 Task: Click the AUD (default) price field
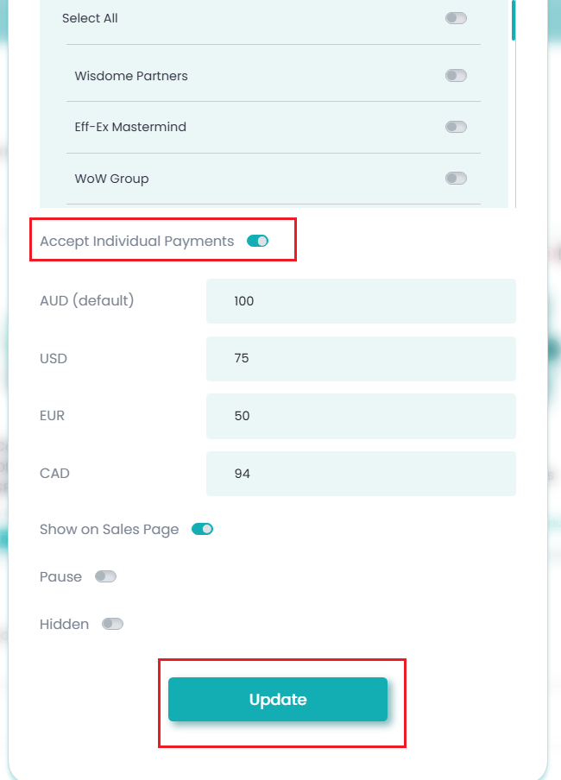pos(361,301)
